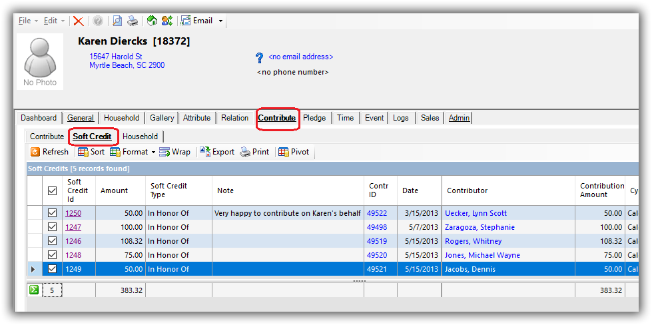Expand the Email dropdown arrow

[x=220, y=21]
